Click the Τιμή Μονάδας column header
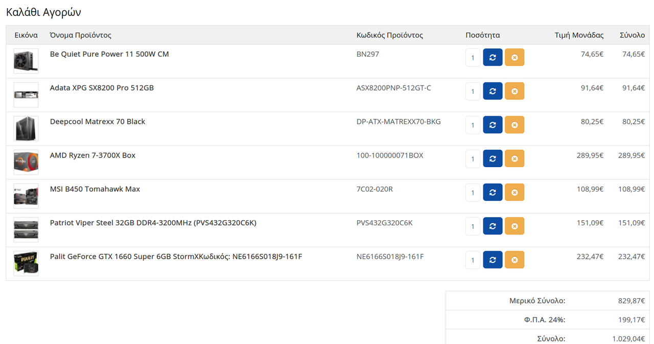 click(579, 35)
